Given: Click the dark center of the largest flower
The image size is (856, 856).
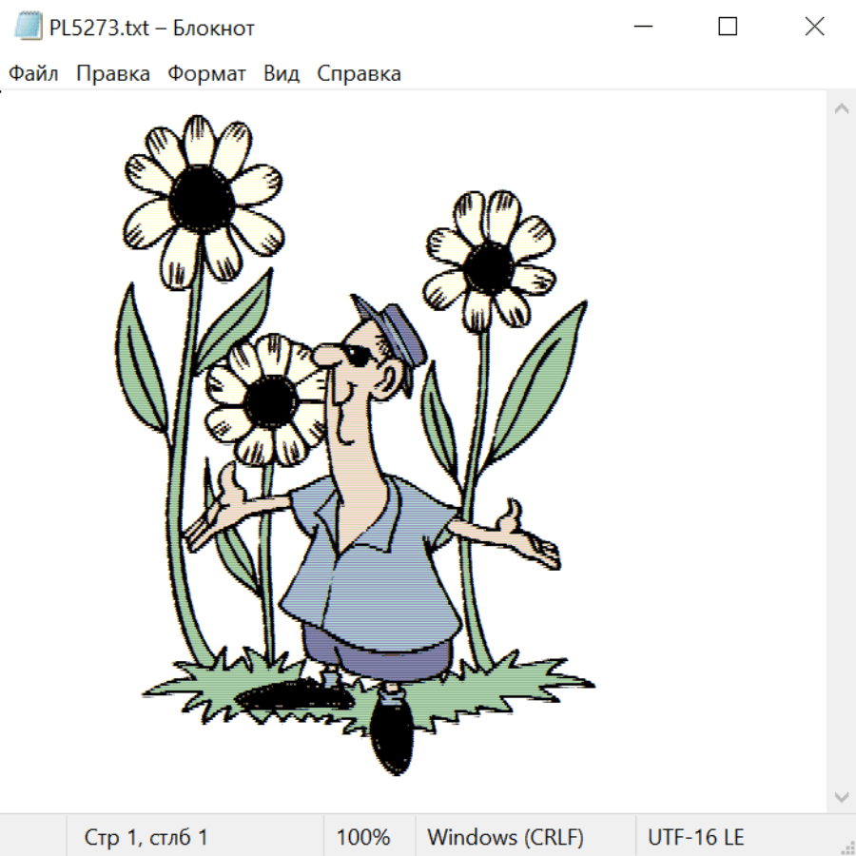Looking at the screenshot, I should (202, 196).
